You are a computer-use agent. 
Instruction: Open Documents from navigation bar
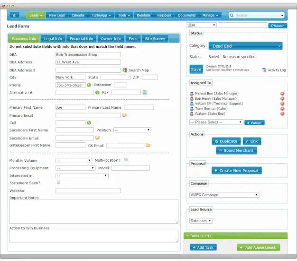point(187,15)
